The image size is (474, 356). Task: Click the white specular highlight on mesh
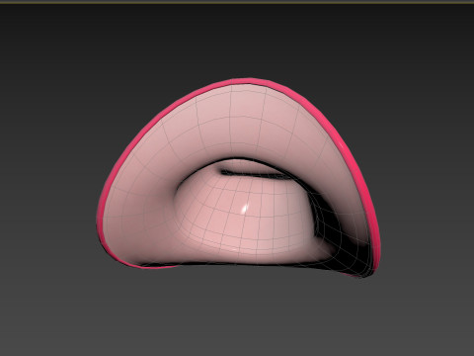click(x=245, y=209)
